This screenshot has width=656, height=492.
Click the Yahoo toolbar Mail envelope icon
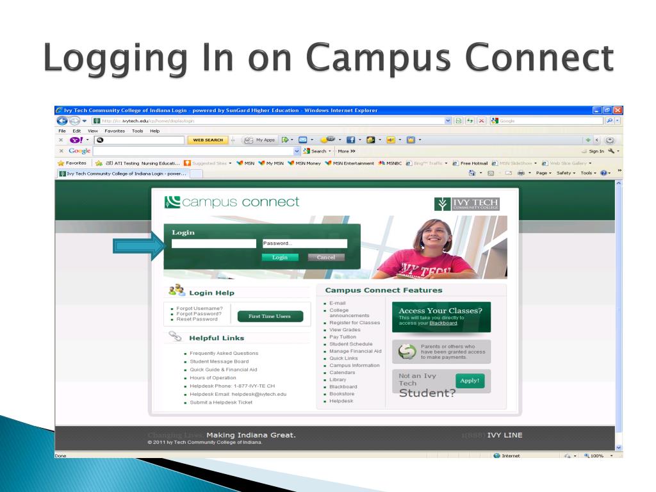pos(303,140)
